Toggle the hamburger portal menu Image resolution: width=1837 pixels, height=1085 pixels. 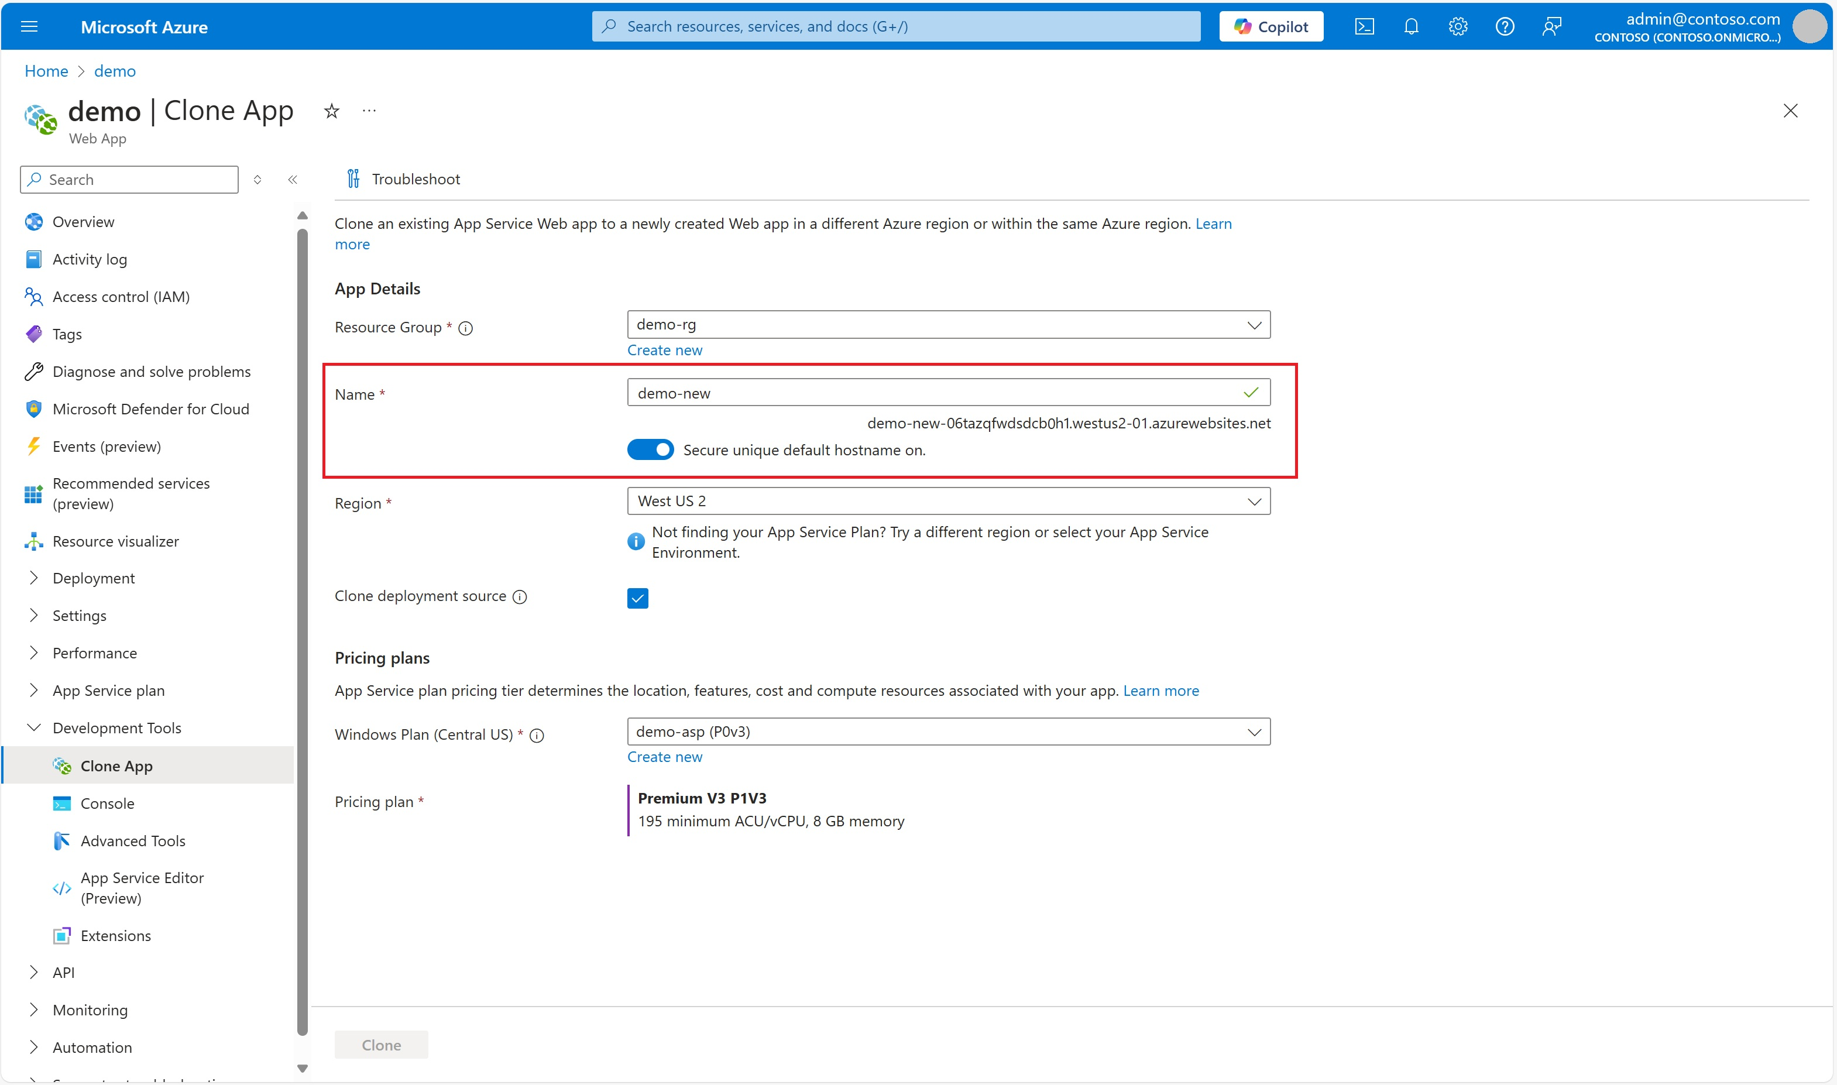pos(29,26)
